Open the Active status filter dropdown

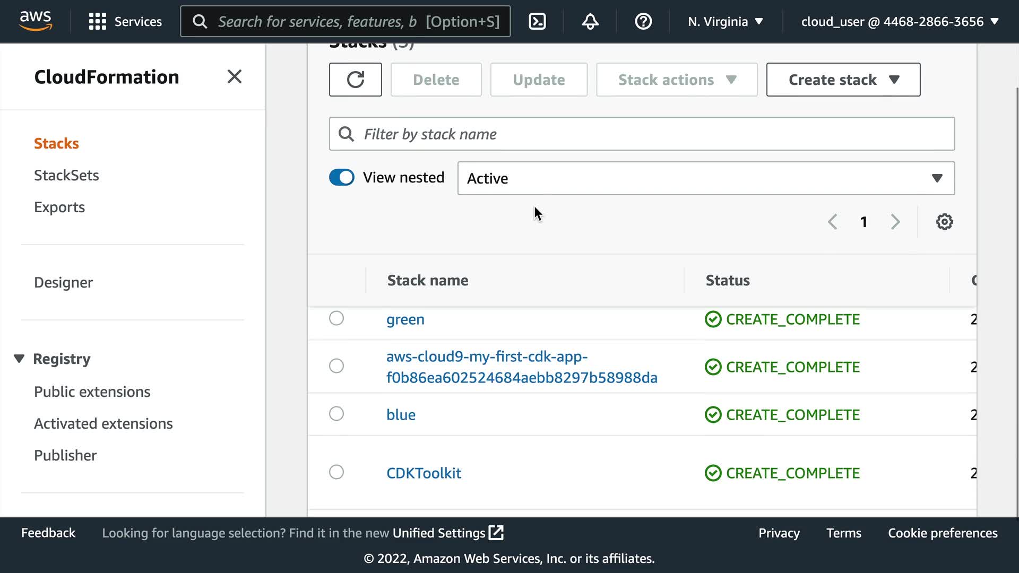coord(705,178)
